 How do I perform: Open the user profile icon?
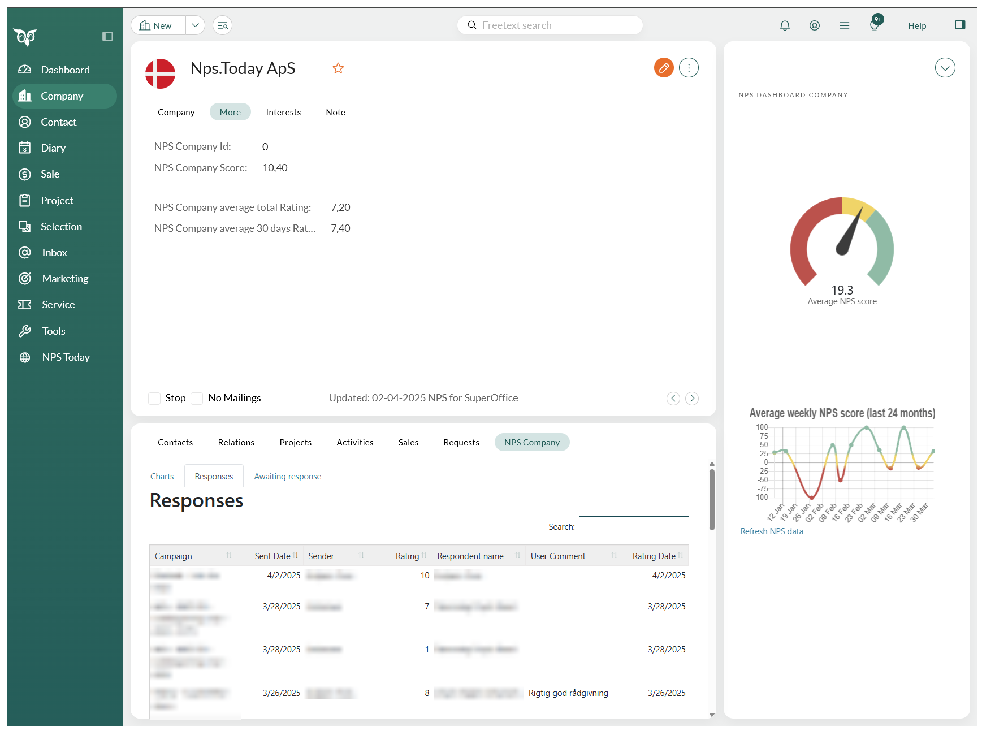tap(814, 25)
